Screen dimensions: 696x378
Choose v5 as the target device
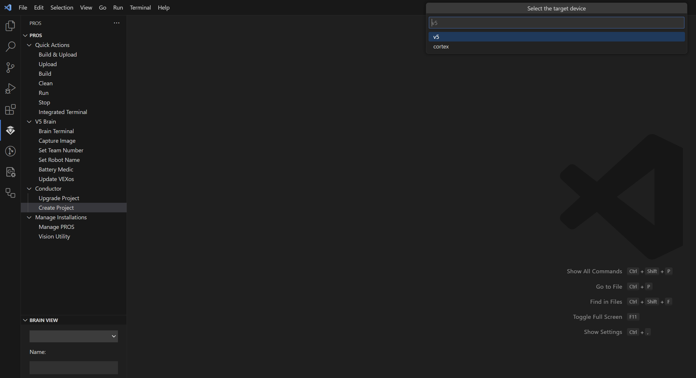click(557, 37)
